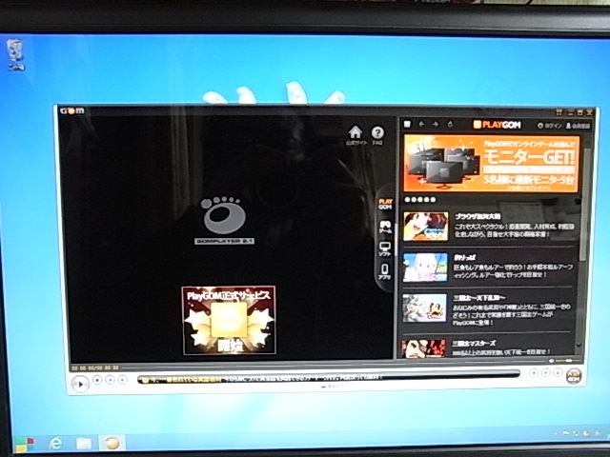Select the game controller side tab

point(385,227)
